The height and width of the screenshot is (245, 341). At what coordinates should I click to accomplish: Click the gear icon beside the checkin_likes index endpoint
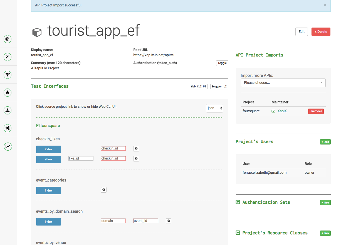(136, 148)
